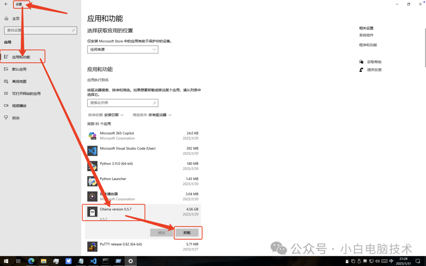Click the Settings gear in the taskbar
Image resolution: width=426 pixels, height=266 pixels.
pyautogui.click(x=131, y=261)
